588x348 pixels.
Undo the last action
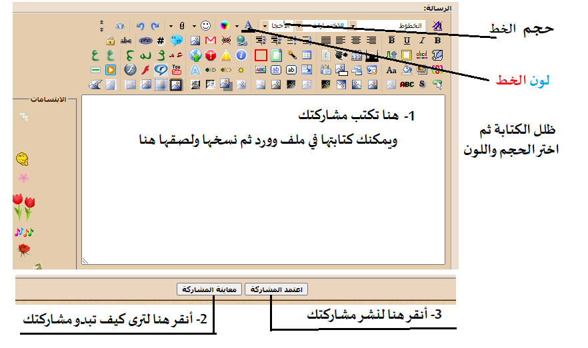click(140, 26)
